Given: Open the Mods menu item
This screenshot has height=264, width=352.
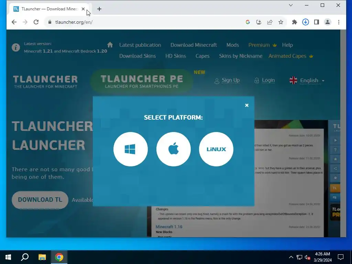Looking at the screenshot, I should point(233,45).
